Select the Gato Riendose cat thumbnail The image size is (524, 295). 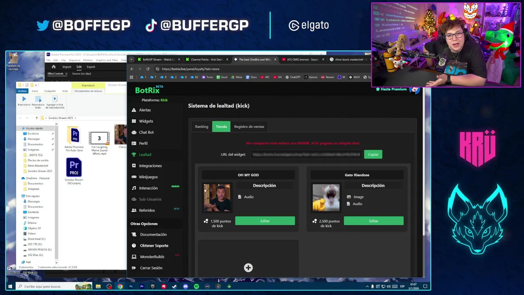[326, 197]
